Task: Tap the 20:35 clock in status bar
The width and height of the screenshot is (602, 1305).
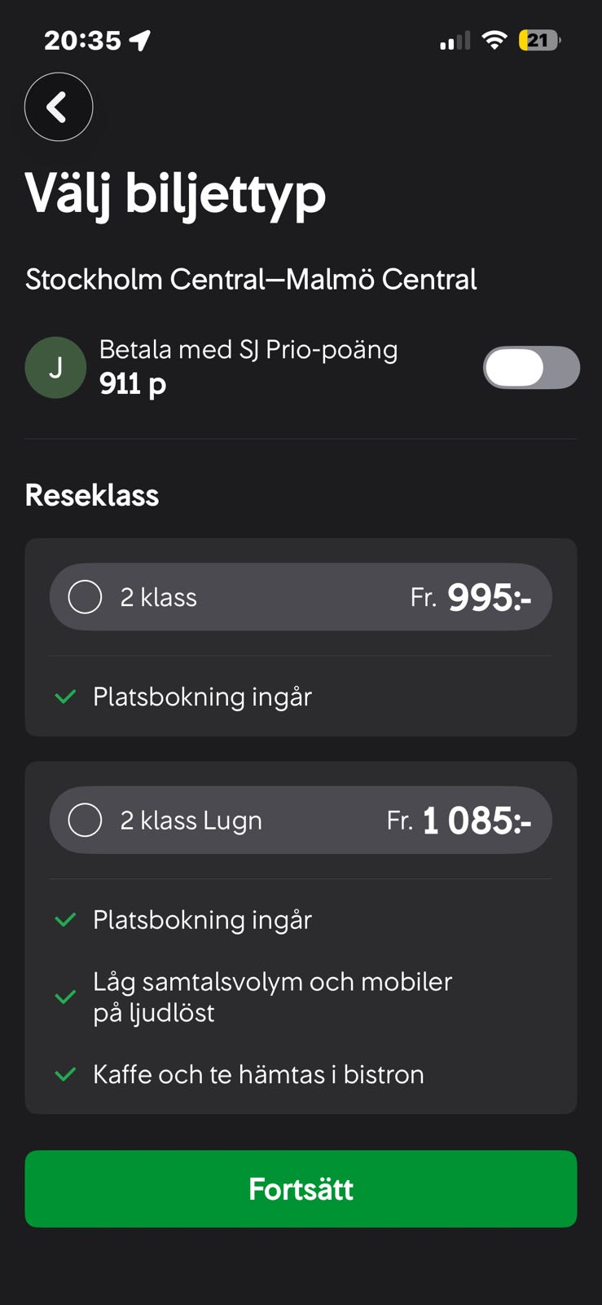Action: coord(82,40)
